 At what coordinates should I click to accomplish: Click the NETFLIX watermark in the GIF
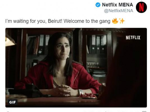133,37
